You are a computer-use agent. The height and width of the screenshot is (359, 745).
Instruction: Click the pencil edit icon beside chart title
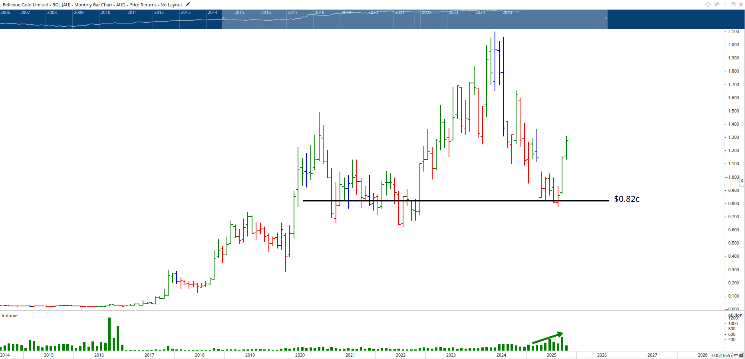(x=188, y=5)
